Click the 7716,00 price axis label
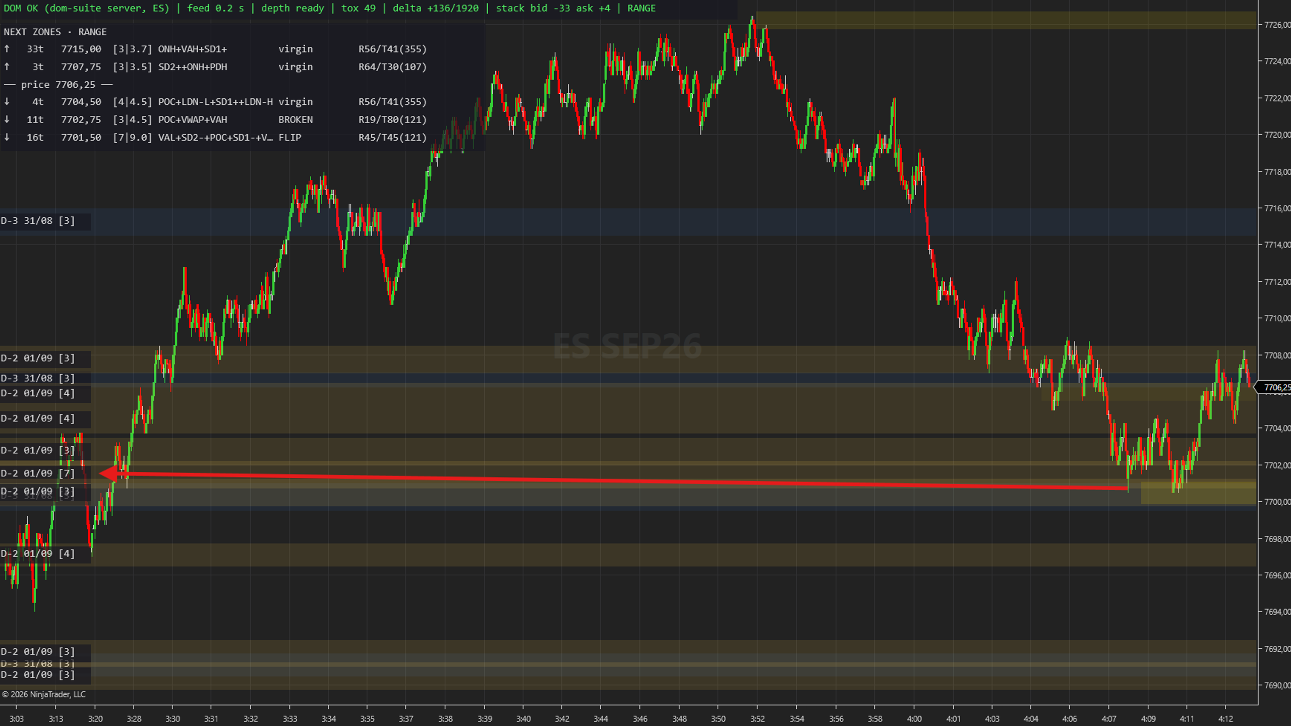 click(1277, 208)
